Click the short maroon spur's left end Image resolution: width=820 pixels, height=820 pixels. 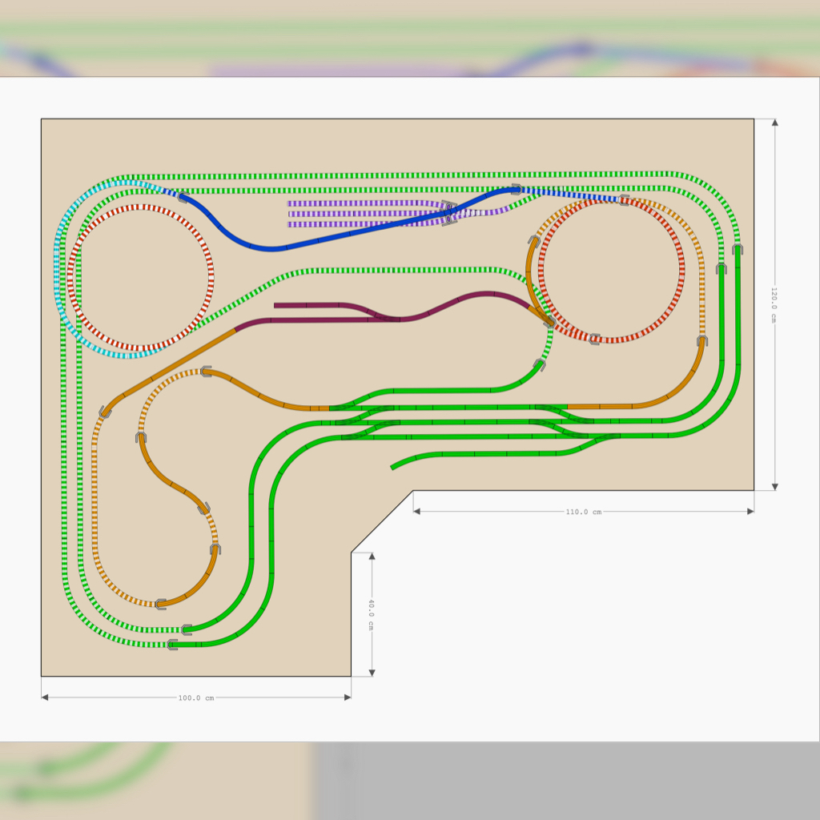pyautogui.click(x=277, y=305)
